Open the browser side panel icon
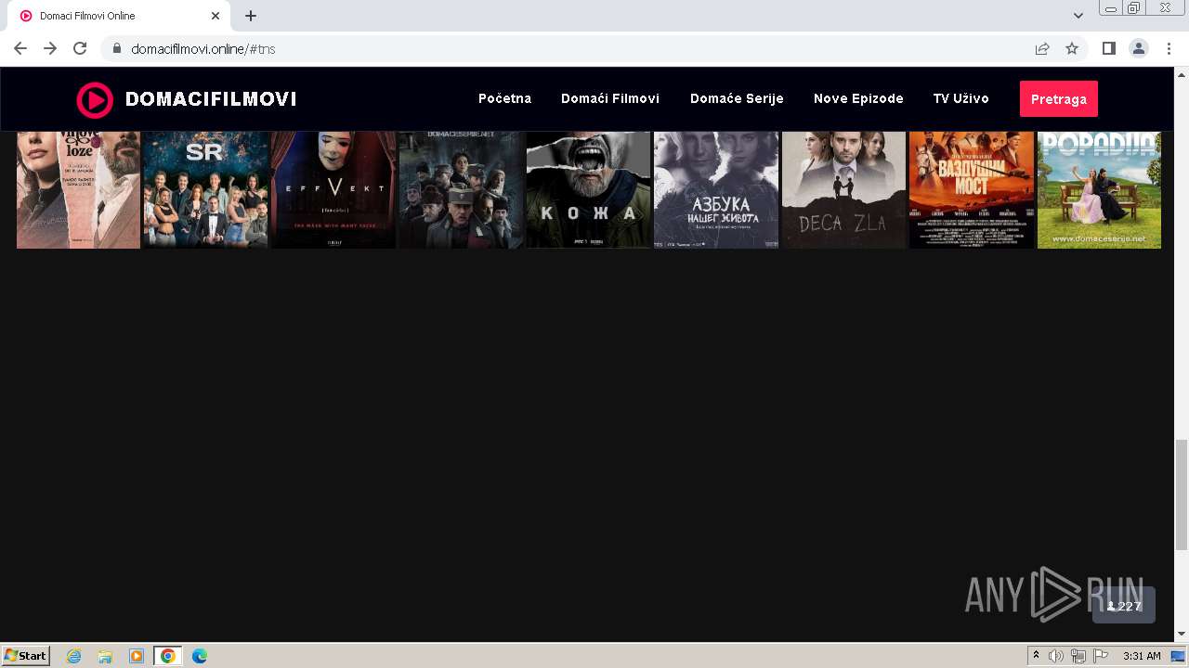Screen dimensions: 1189x668 click(x=1109, y=48)
